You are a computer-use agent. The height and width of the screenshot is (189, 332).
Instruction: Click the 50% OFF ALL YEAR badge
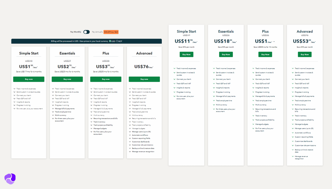click(111, 32)
